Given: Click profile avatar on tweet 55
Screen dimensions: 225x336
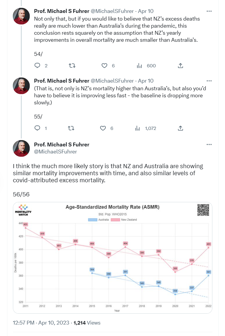Looking at the screenshot, I should (x=21, y=86).
